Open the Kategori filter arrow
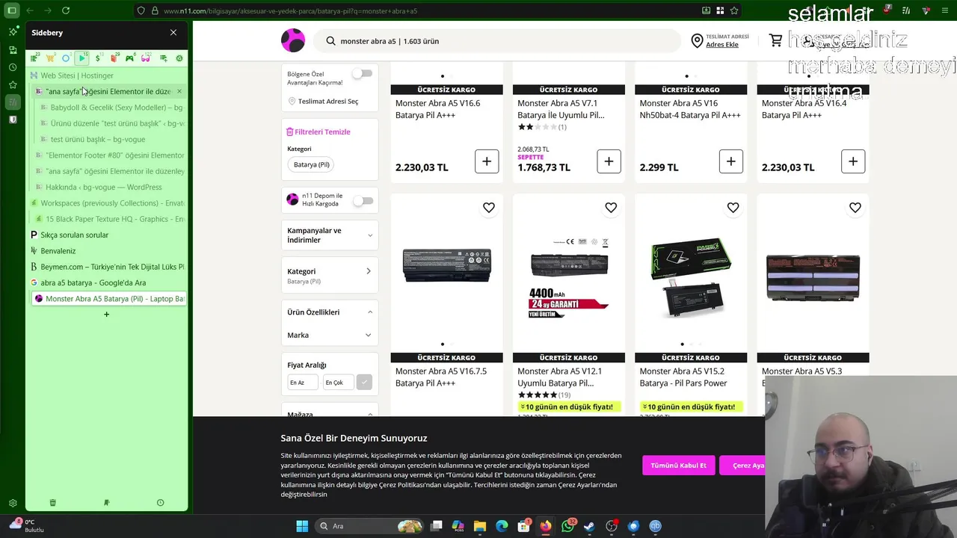The height and width of the screenshot is (538, 957). coord(368,271)
